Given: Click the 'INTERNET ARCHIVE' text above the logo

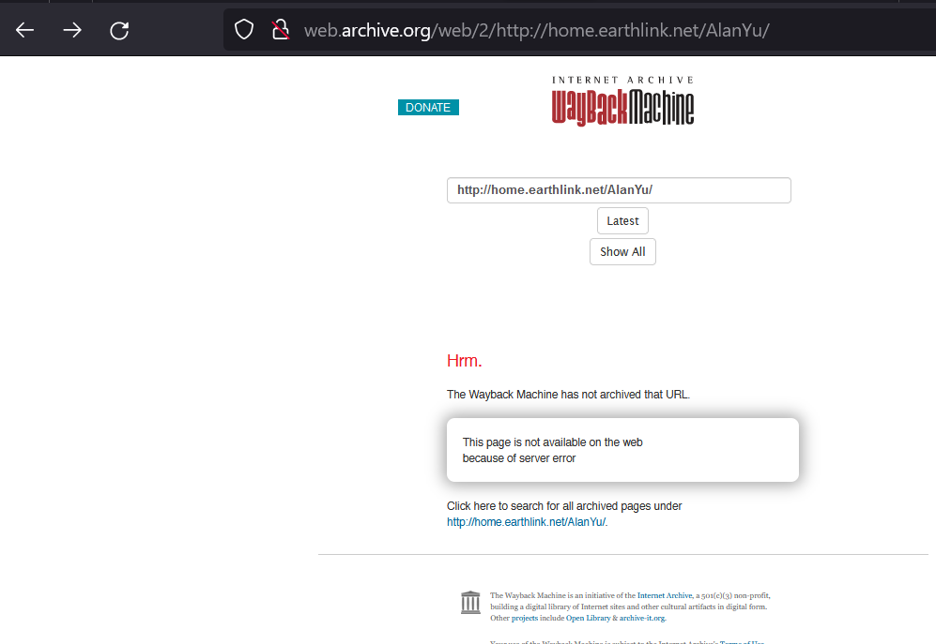Looking at the screenshot, I should [x=622, y=80].
